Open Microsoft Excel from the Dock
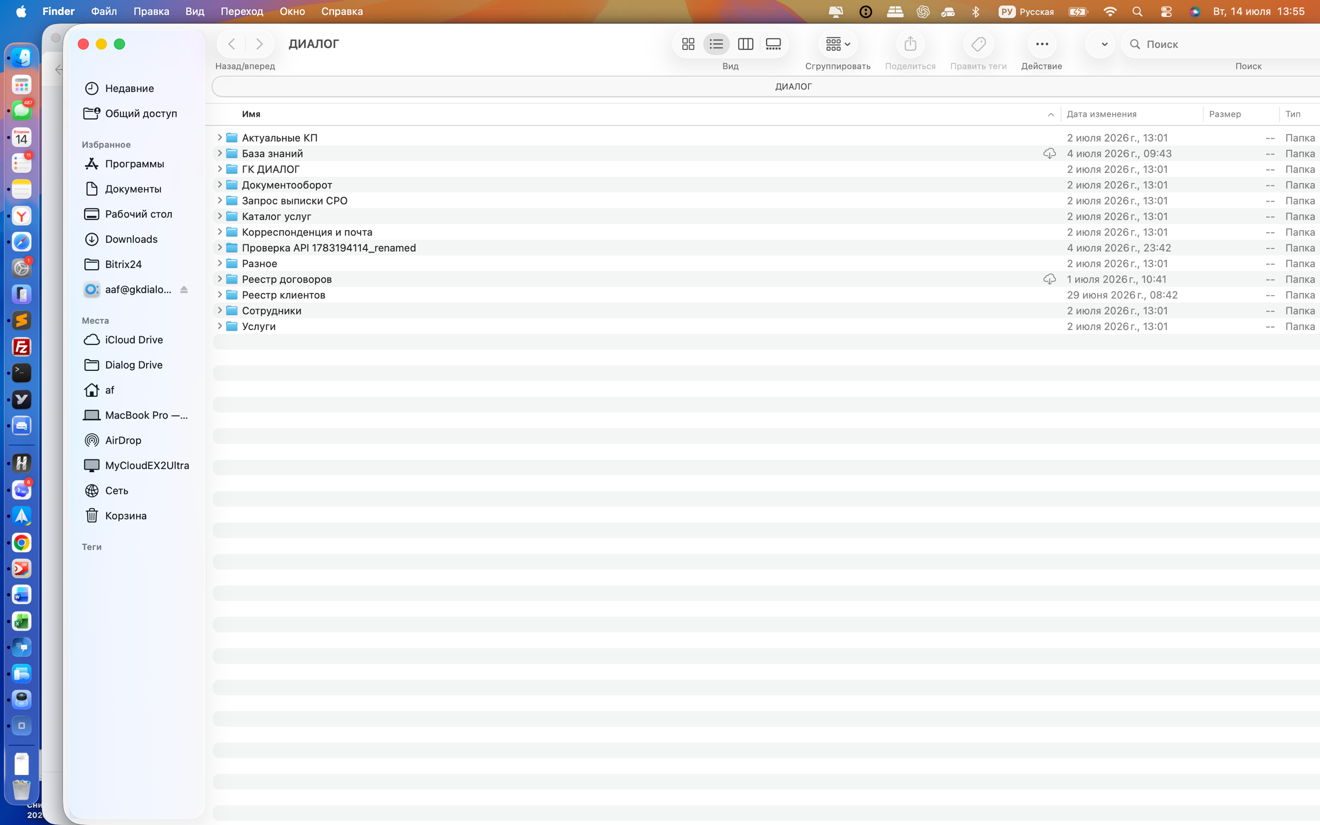The width and height of the screenshot is (1320, 825). [x=22, y=621]
